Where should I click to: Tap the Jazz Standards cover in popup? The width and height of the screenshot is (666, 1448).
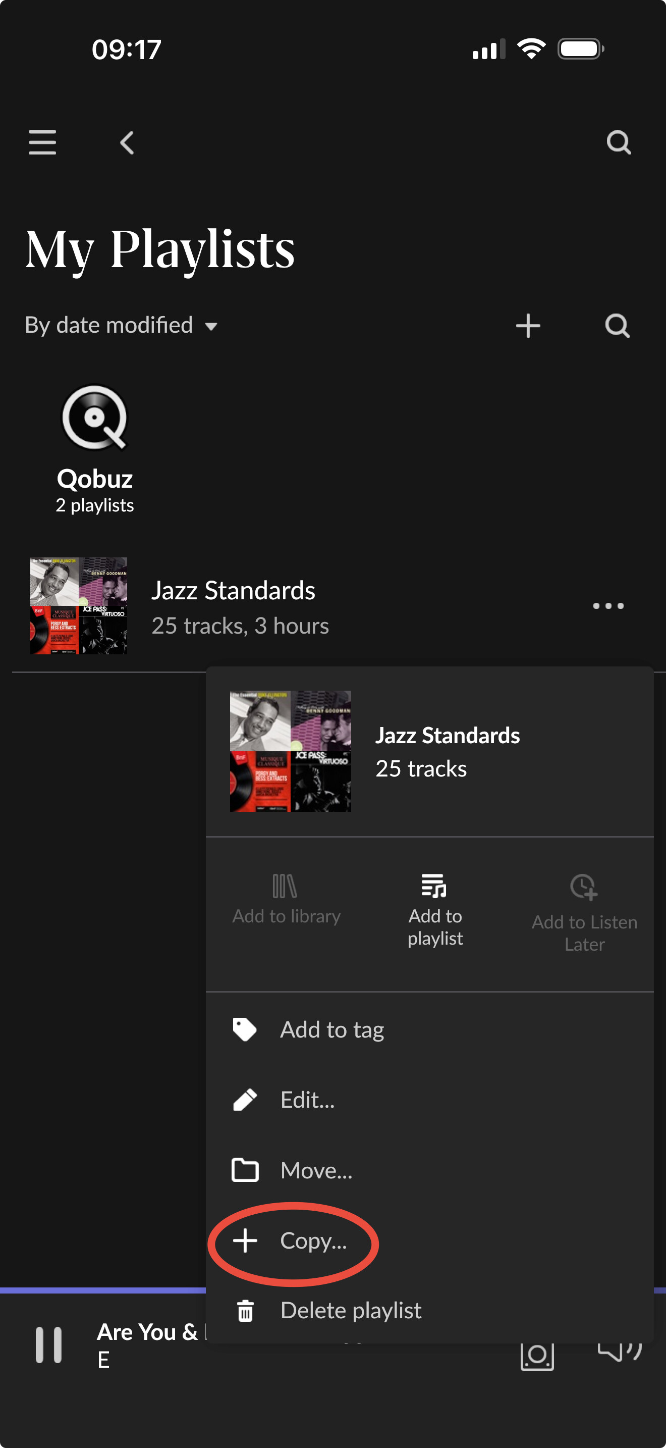click(290, 751)
